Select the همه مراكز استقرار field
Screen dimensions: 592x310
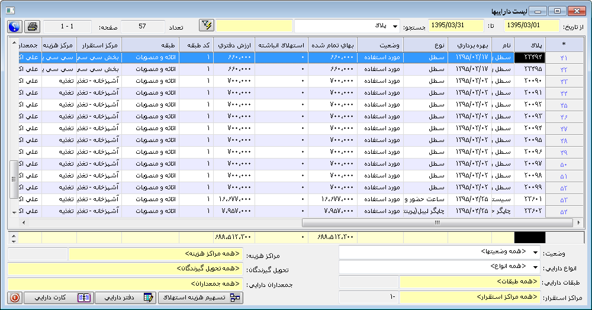coord(469,297)
